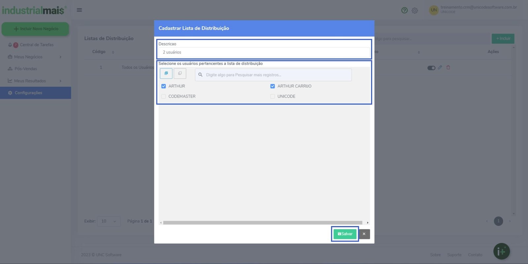Open the floating i+ assistant button
The height and width of the screenshot is (264, 528).
(x=501, y=251)
